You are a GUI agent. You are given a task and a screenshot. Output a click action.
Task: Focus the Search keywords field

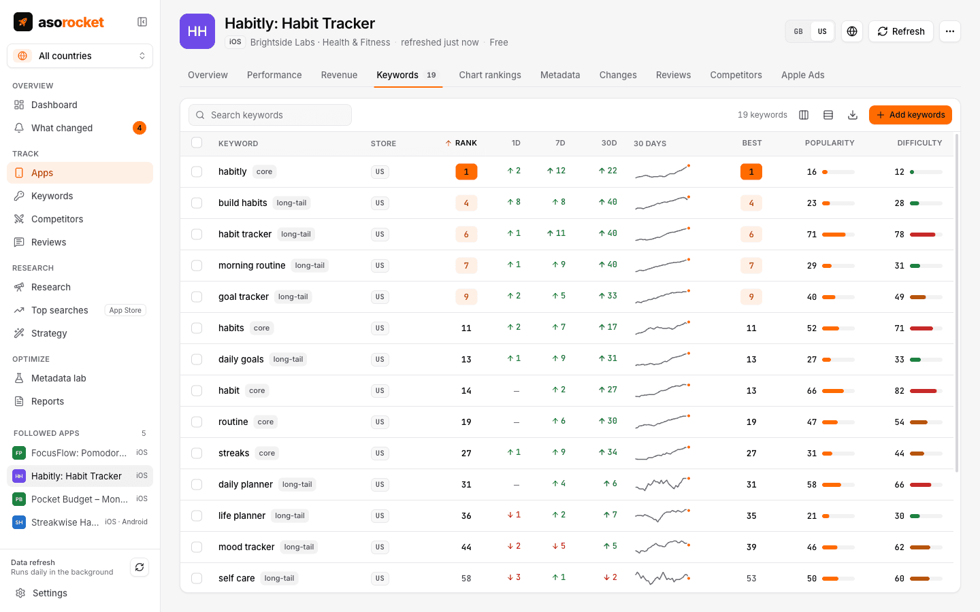(x=270, y=115)
